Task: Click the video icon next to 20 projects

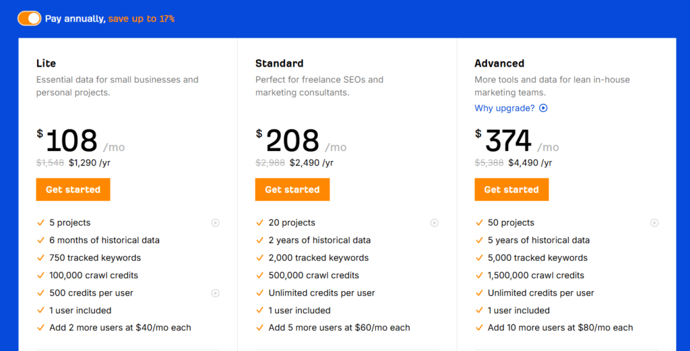Action: (435, 223)
